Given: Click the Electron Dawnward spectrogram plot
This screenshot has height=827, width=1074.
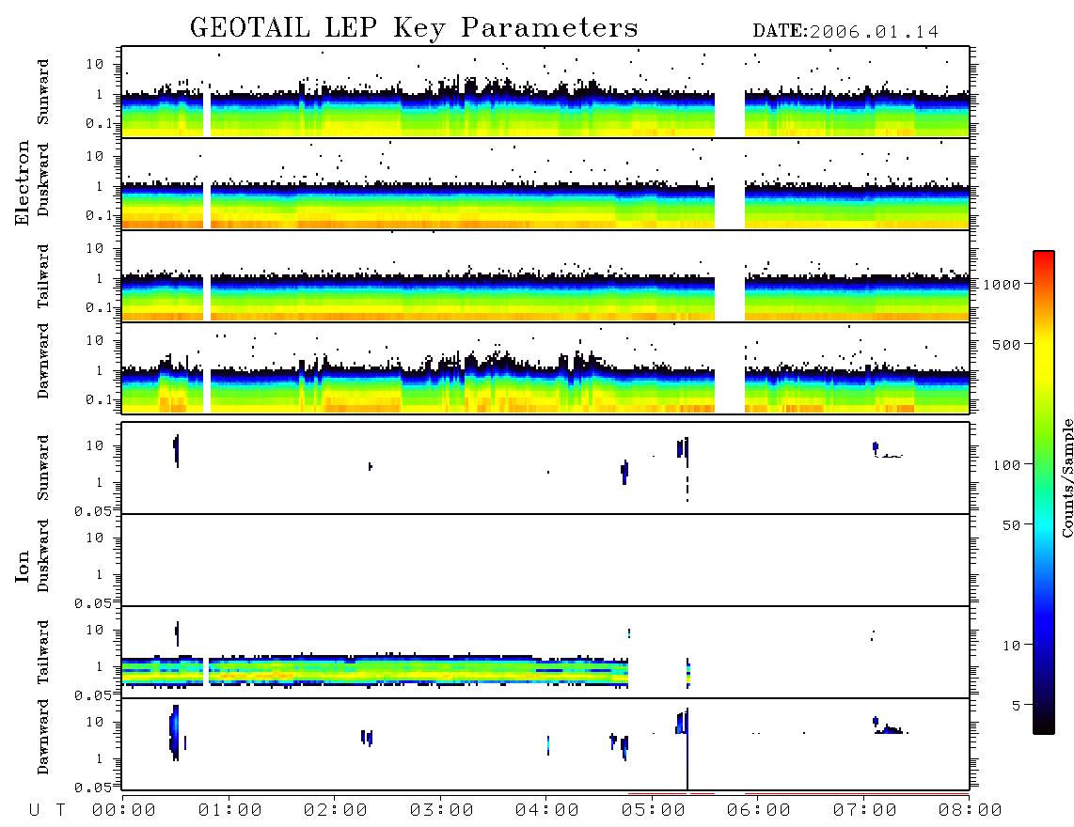Looking at the screenshot, I should (545, 367).
